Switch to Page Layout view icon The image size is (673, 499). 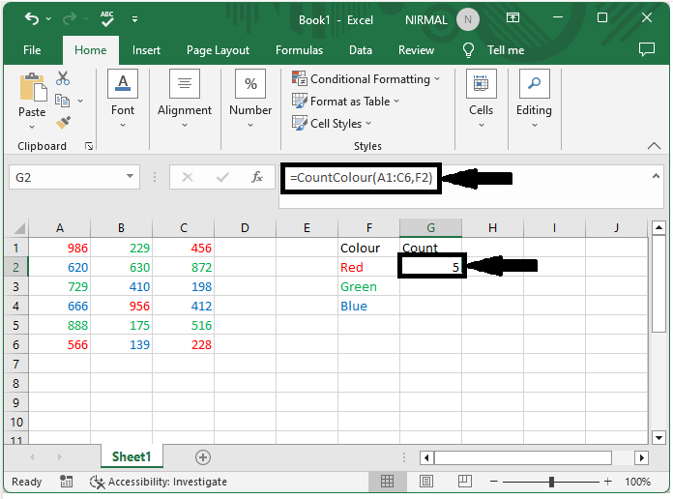[x=425, y=482]
